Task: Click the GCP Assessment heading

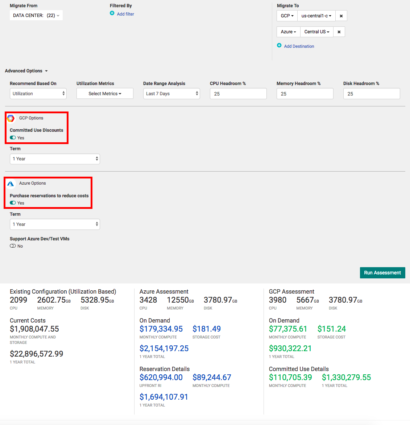Action: coord(291,292)
